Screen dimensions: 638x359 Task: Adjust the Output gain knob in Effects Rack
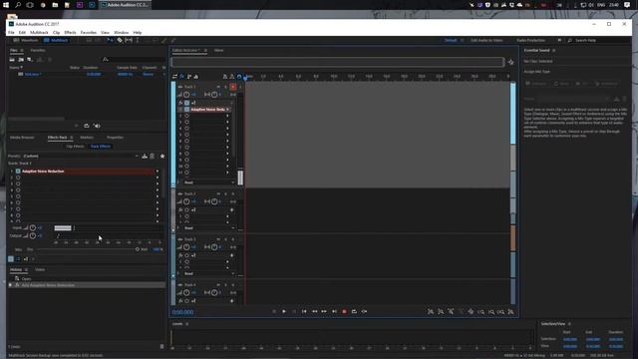click(33, 235)
